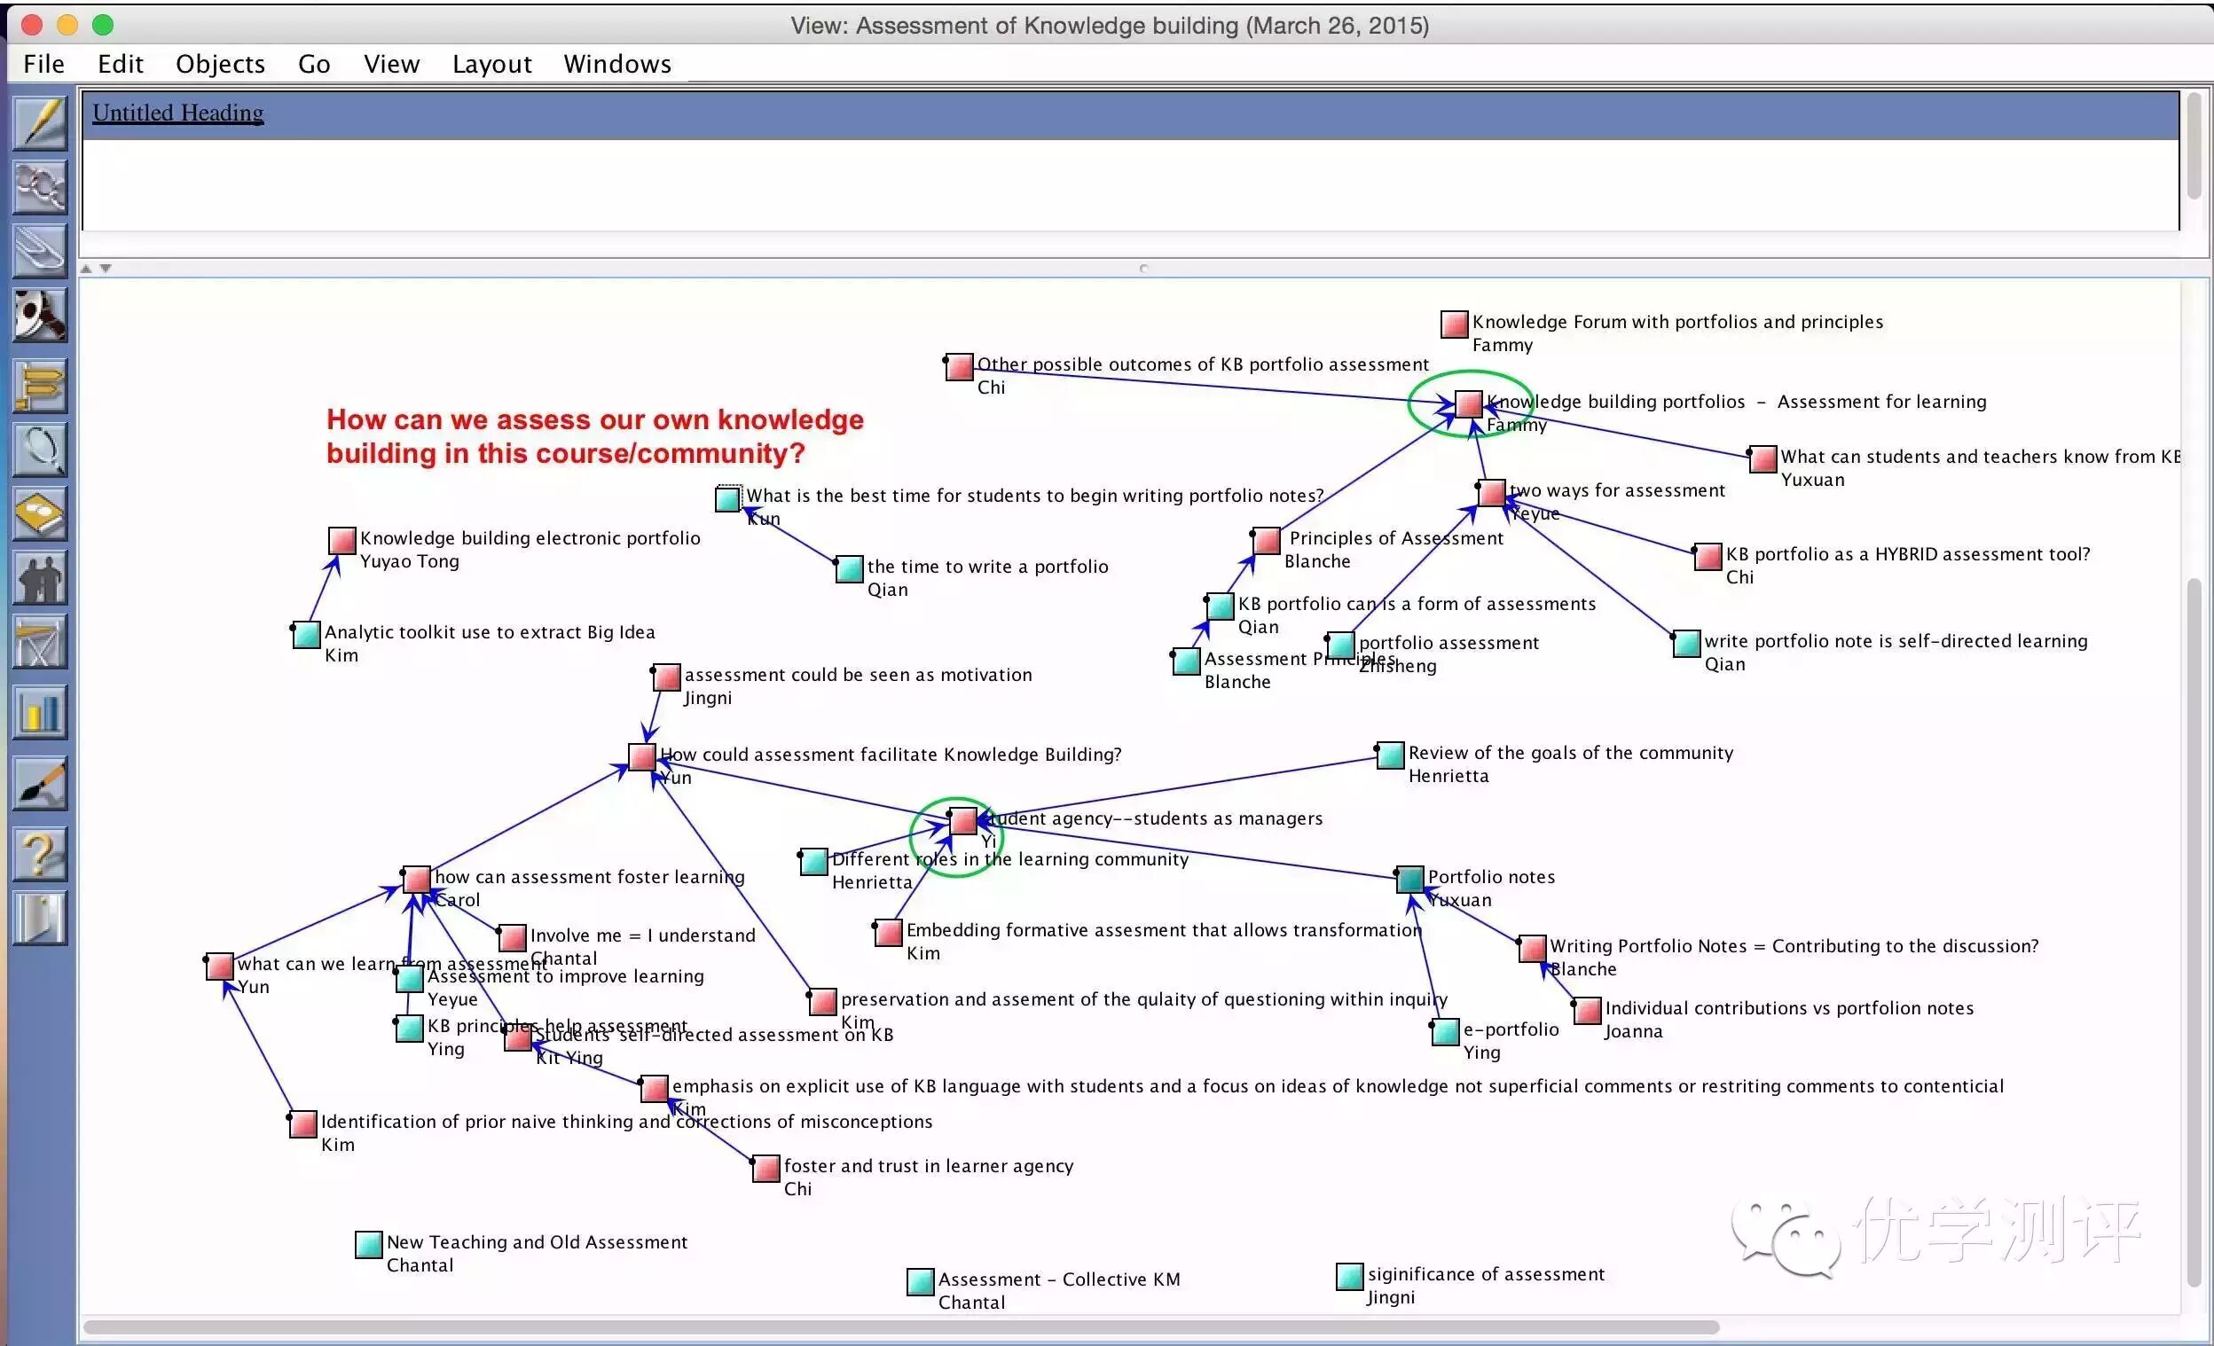Open the Objects menu
This screenshot has width=2214, height=1346.
[220, 64]
